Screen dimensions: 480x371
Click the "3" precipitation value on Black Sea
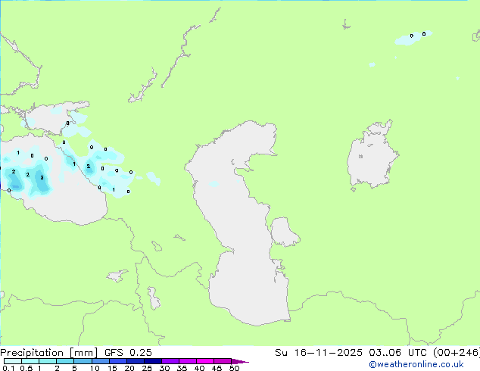point(42,177)
